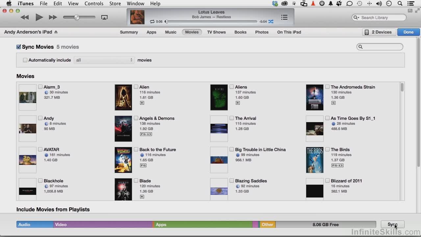Open the Store menu
421x237 pixels.
115,4
